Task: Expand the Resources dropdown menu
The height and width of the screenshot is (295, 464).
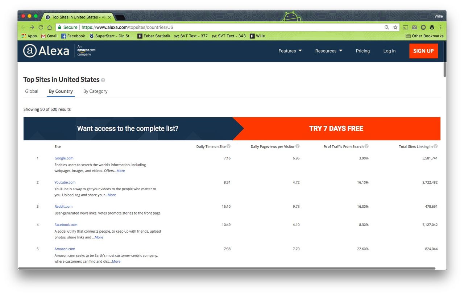Action: pyautogui.click(x=328, y=51)
